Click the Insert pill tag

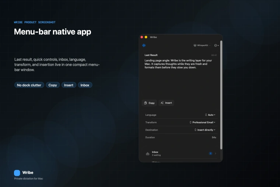[x=69, y=85]
